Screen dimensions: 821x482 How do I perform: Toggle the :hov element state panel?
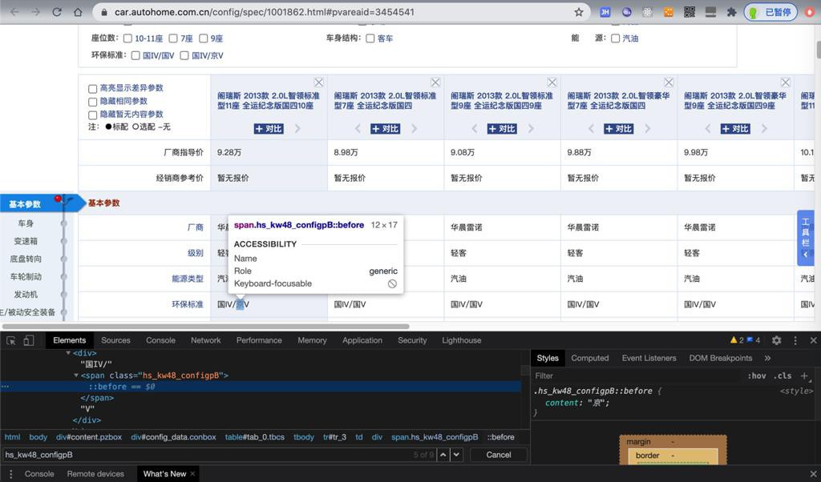(757, 376)
